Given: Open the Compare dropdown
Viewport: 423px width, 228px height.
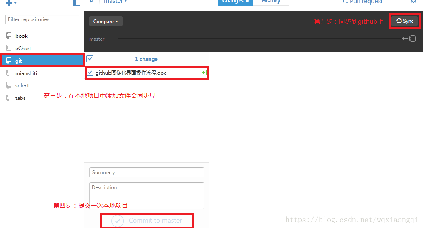Looking at the screenshot, I should 106,21.
